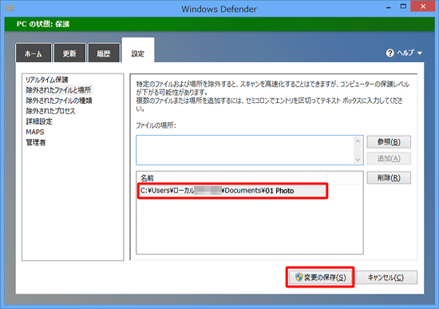This screenshot has height=309, width=439.
Task: Click the ファイルの場所 text box
Action: point(246,150)
